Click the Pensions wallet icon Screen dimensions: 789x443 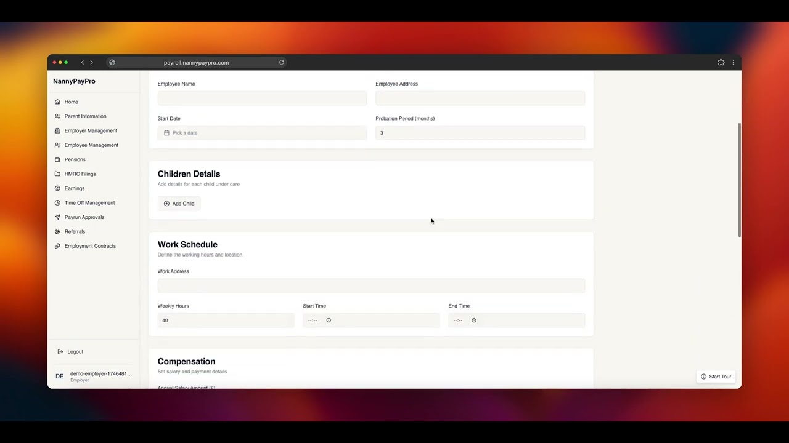(57, 159)
